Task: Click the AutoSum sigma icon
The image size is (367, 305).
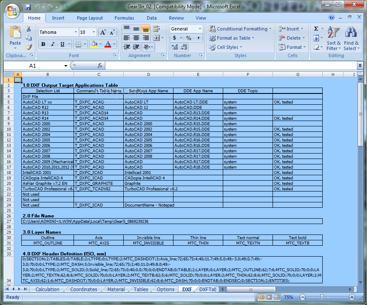Action: (316, 29)
